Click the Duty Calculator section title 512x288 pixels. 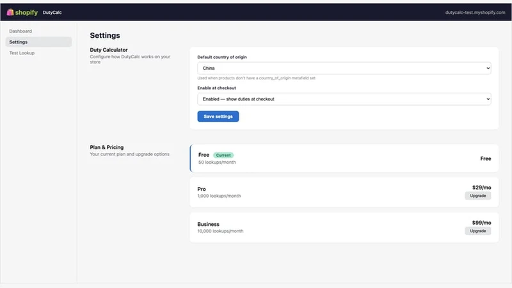click(x=109, y=50)
